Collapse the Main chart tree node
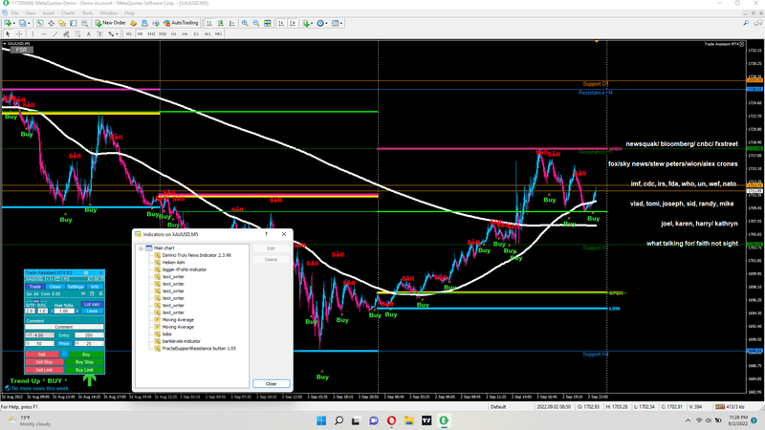The height and width of the screenshot is (430, 765). (x=141, y=247)
